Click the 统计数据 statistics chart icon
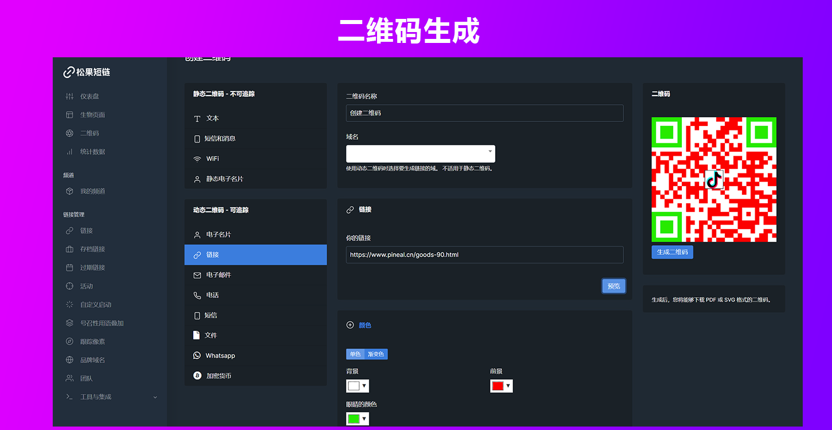 click(69, 152)
